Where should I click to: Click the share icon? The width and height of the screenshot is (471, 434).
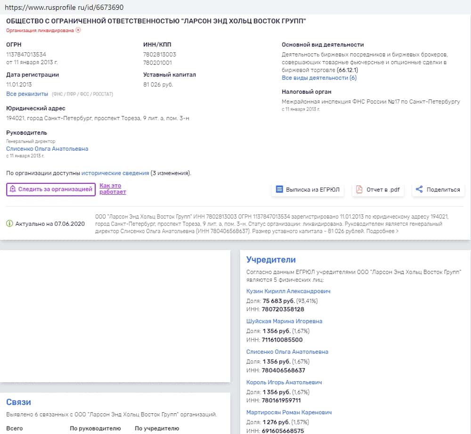[x=419, y=189]
